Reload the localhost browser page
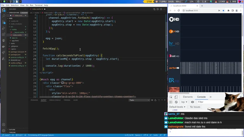Image resolution: width=244 pixels, height=137 pixels. [x=179, y=10]
